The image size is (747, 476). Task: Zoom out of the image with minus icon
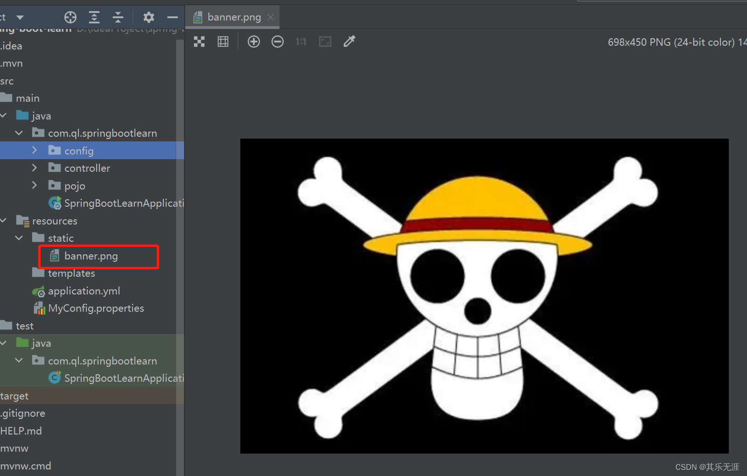click(278, 42)
